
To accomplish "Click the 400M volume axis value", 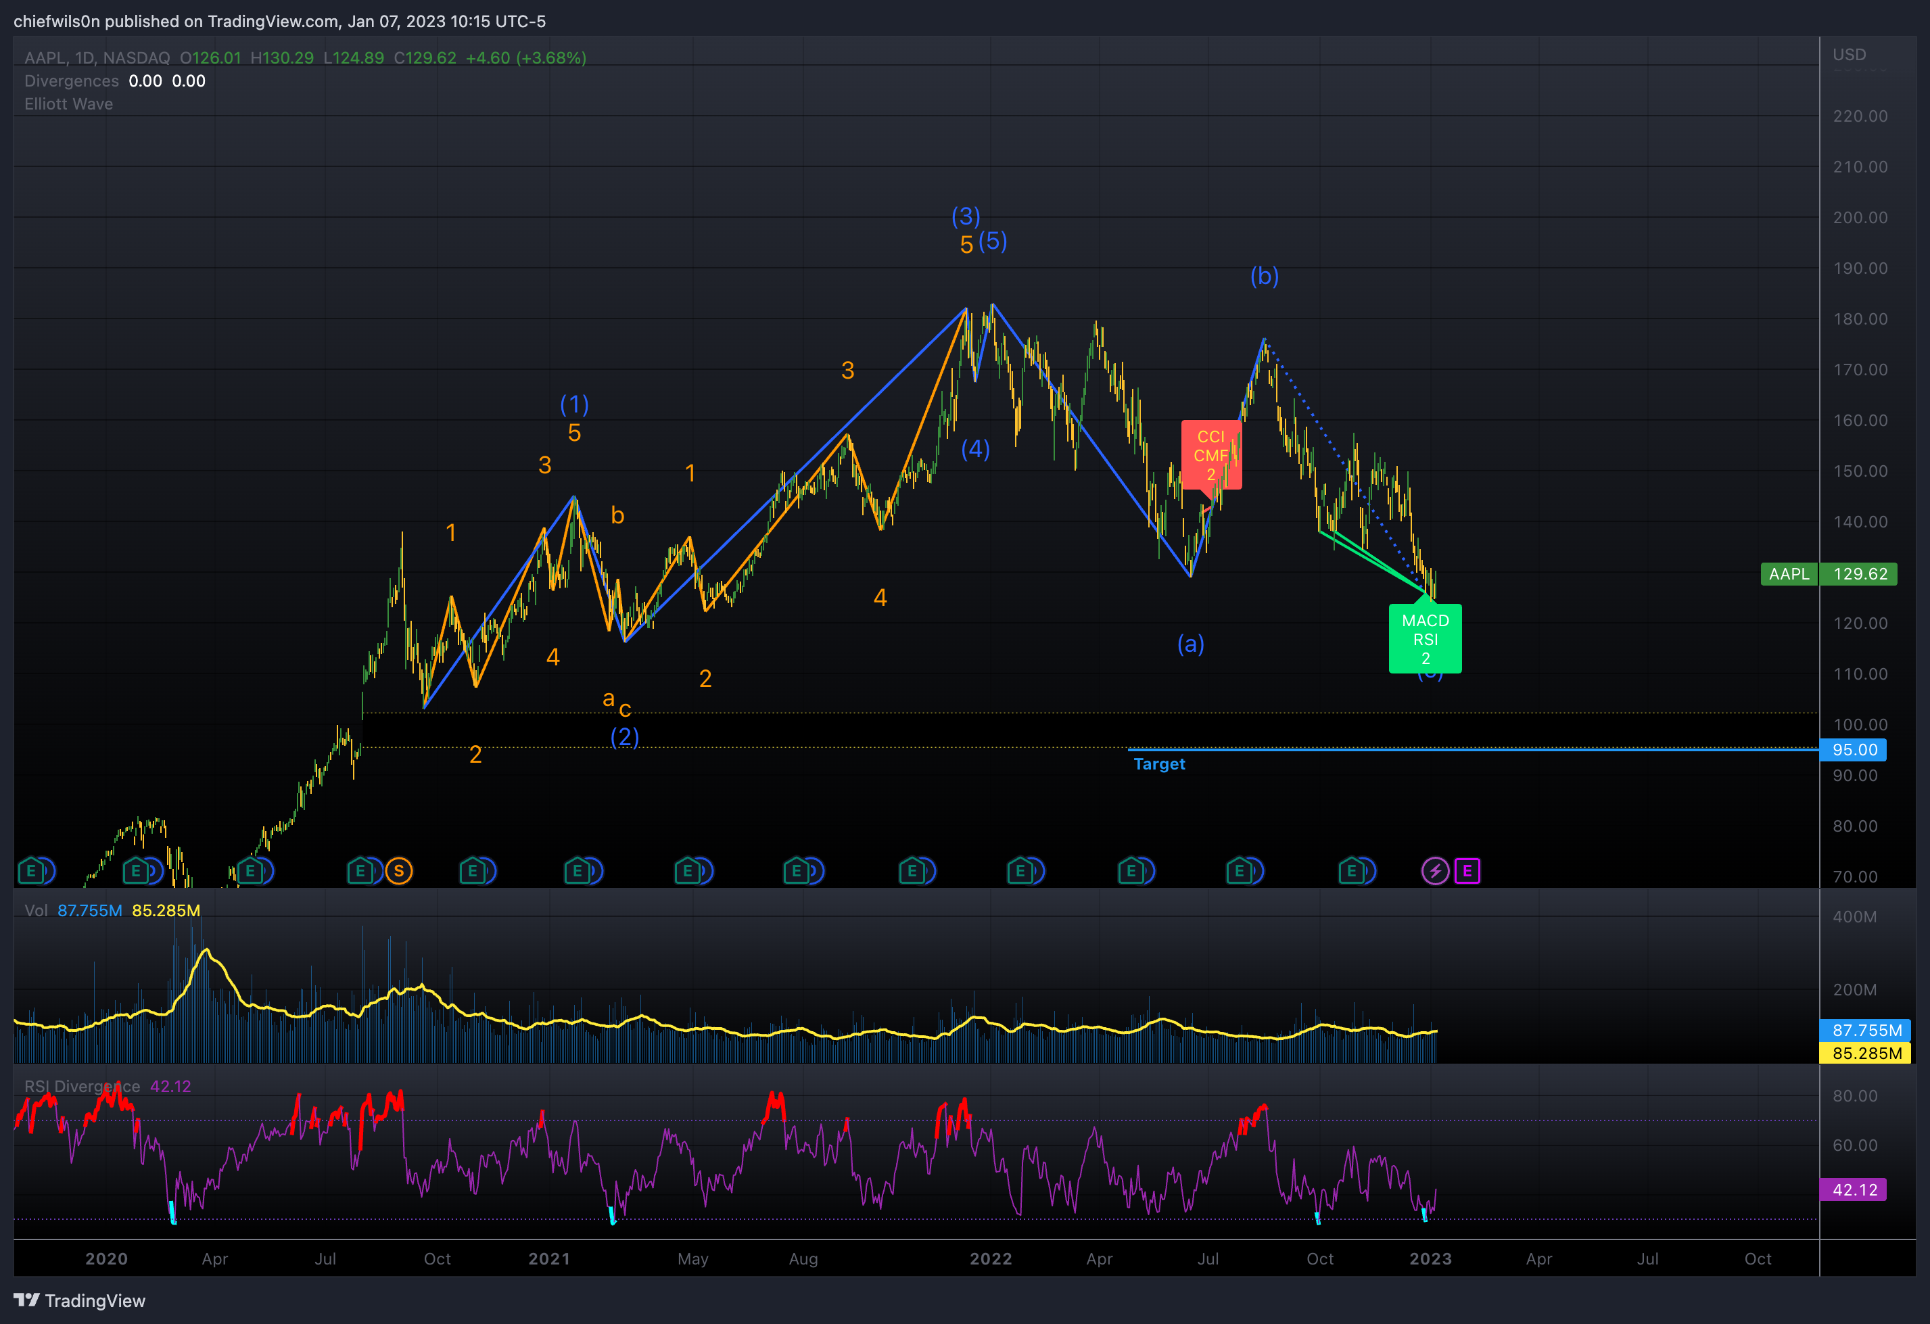I will pyautogui.click(x=1854, y=917).
